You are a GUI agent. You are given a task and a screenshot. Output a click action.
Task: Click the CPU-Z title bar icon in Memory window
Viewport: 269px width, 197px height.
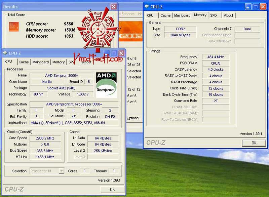pyautogui.click(x=147, y=6)
